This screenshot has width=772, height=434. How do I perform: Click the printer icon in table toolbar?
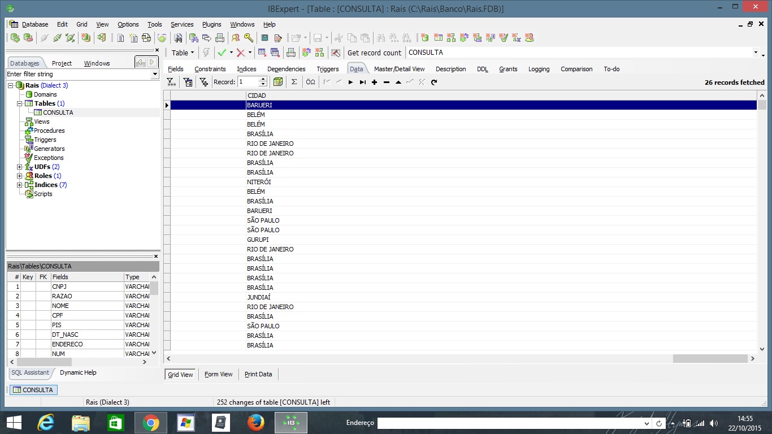290,53
